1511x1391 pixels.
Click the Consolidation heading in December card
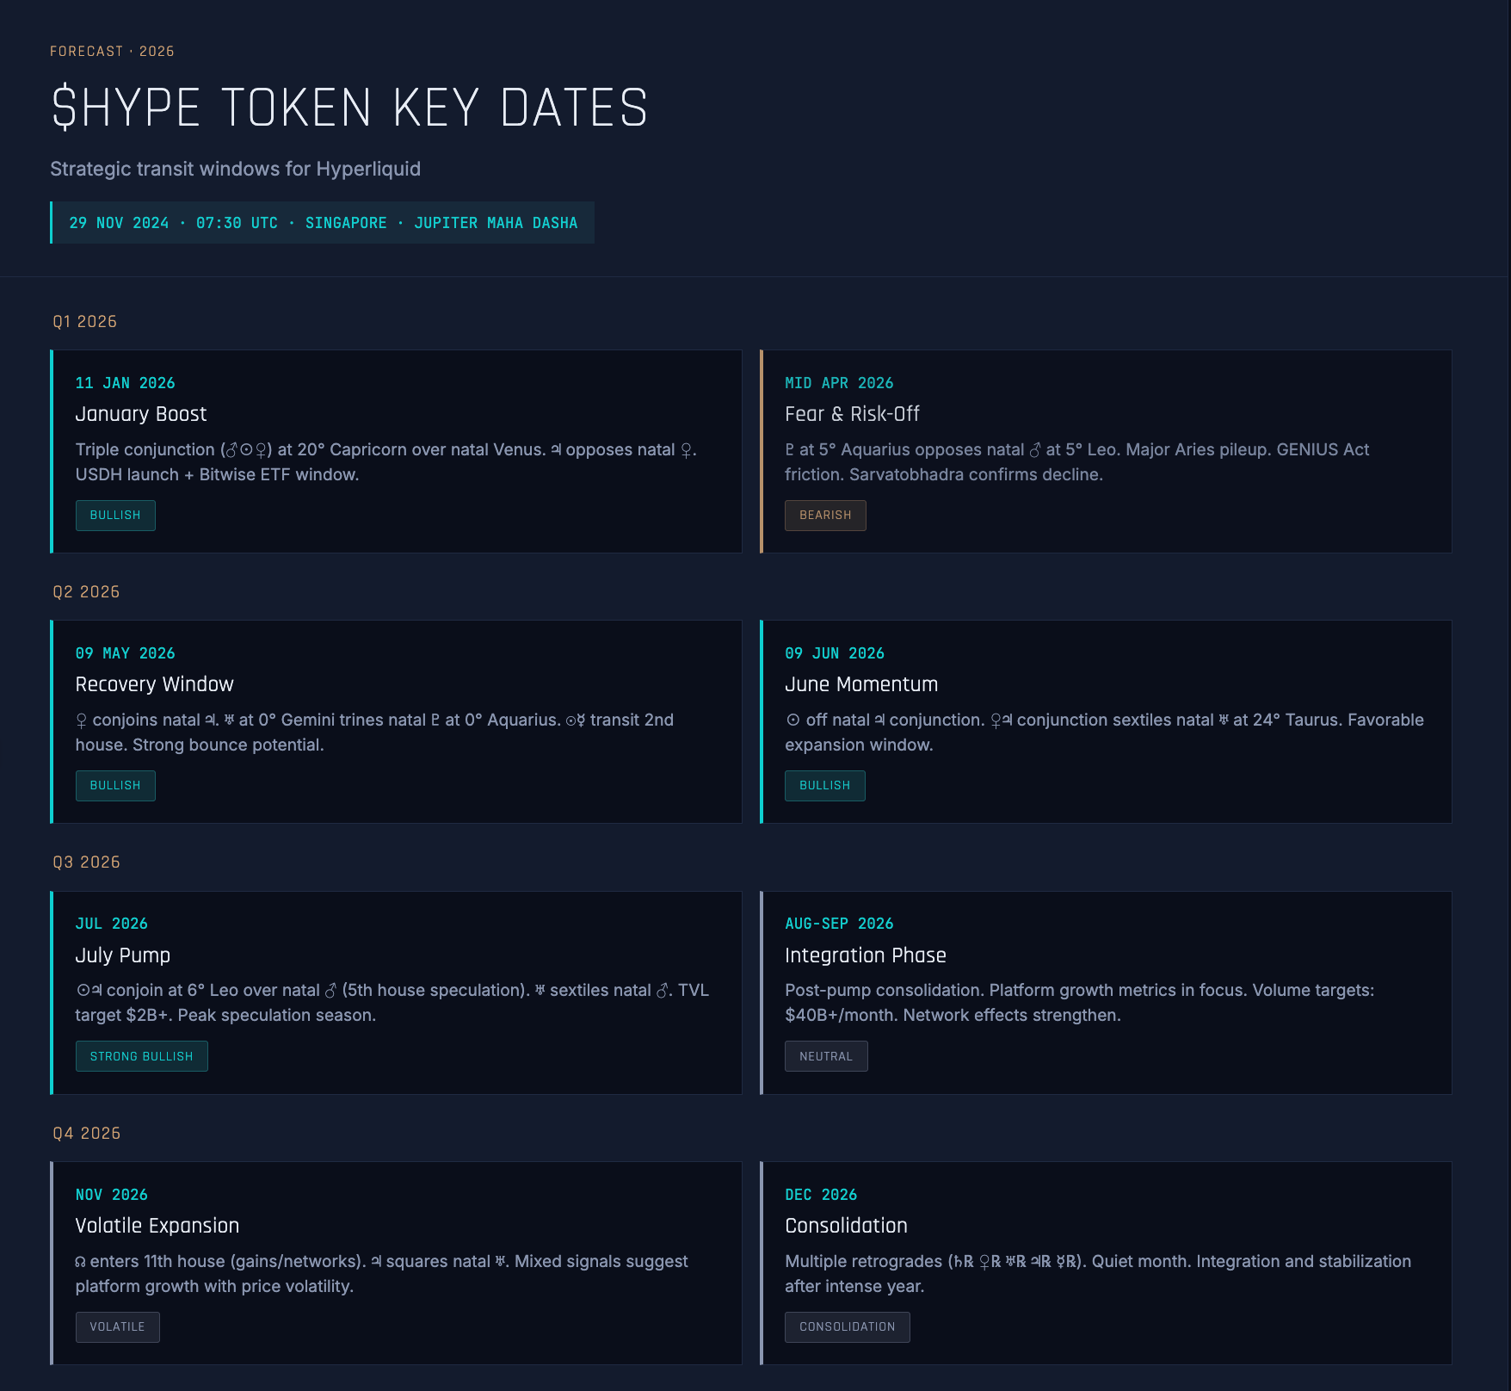[846, 1226]
